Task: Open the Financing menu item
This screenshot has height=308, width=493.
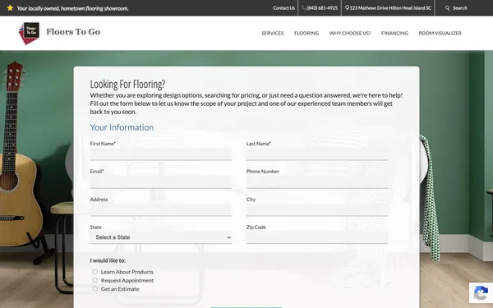Action: tap(394, 33)
